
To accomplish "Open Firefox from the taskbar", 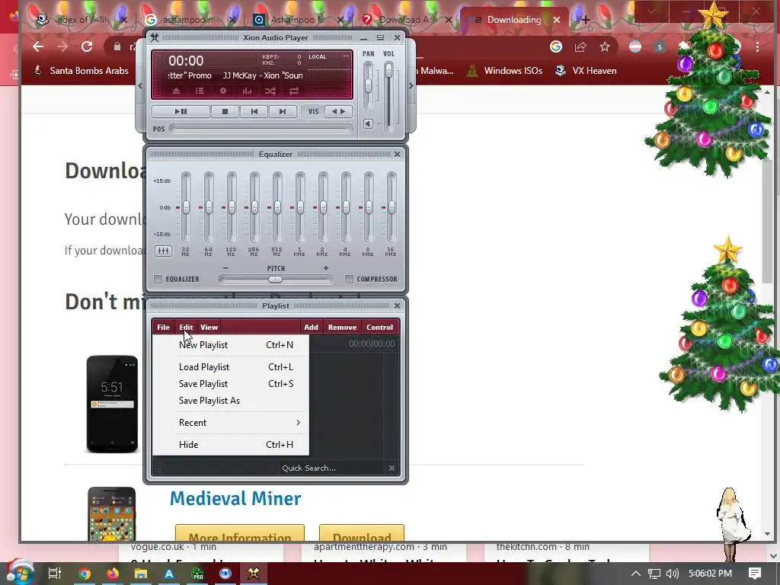I will 113,574.
